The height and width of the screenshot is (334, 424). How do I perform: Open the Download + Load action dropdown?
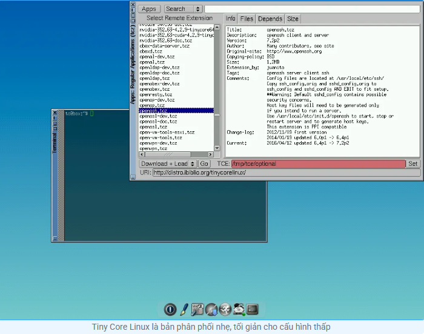168,164
